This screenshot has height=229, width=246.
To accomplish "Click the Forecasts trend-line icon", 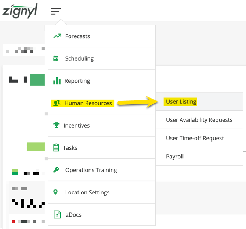I will [57, 36].
